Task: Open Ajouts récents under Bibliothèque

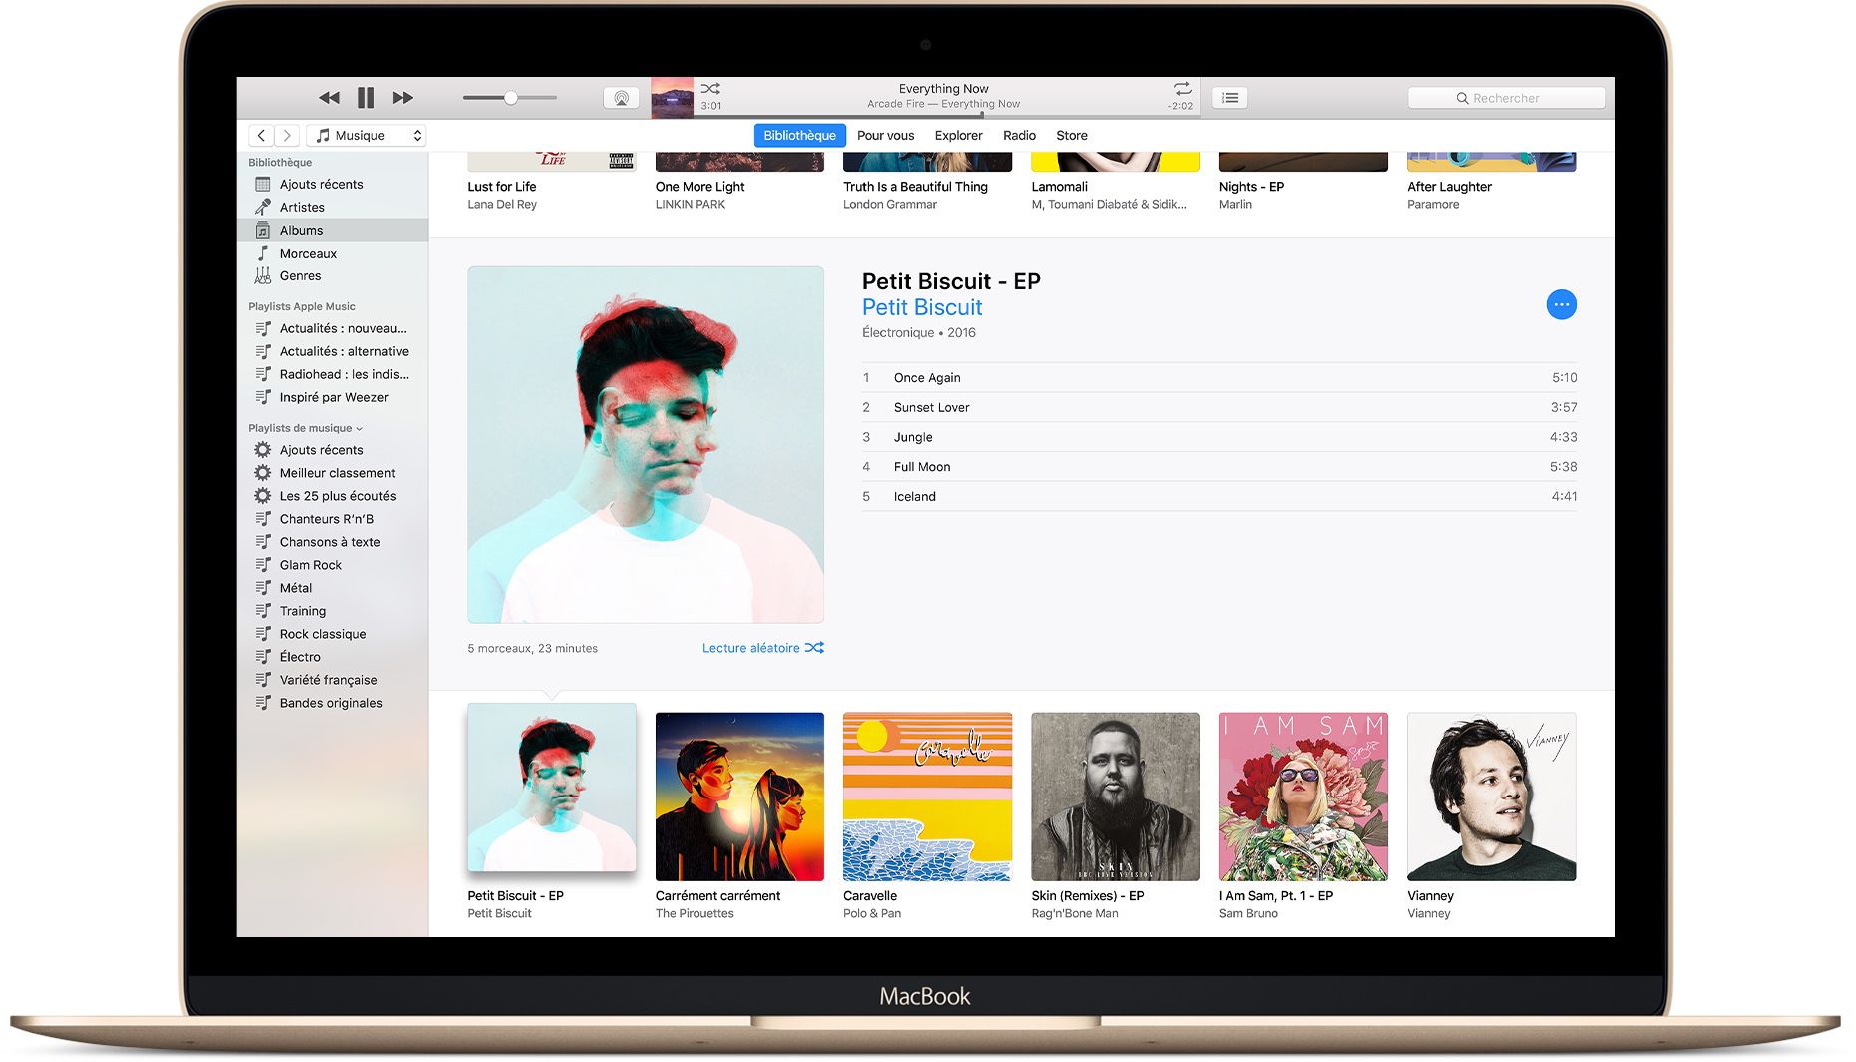Action: [332, 184]
